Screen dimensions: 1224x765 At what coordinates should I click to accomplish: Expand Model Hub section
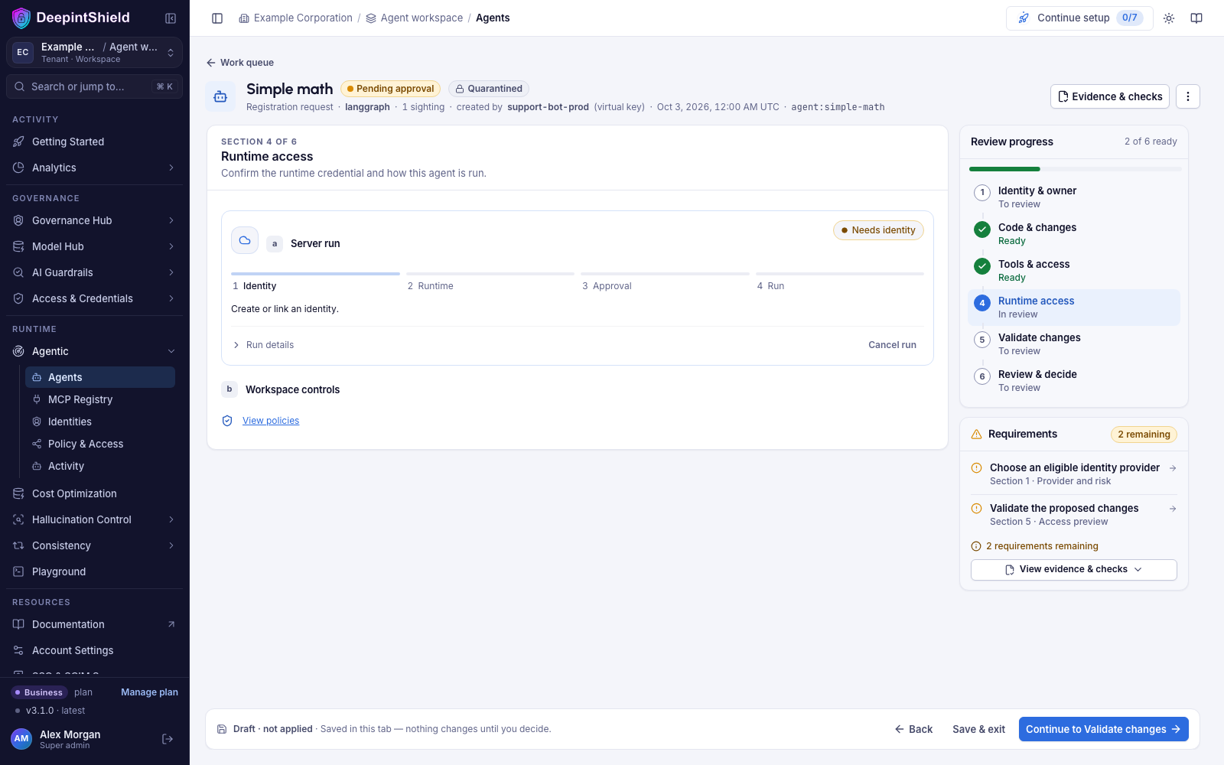[94, 246]
